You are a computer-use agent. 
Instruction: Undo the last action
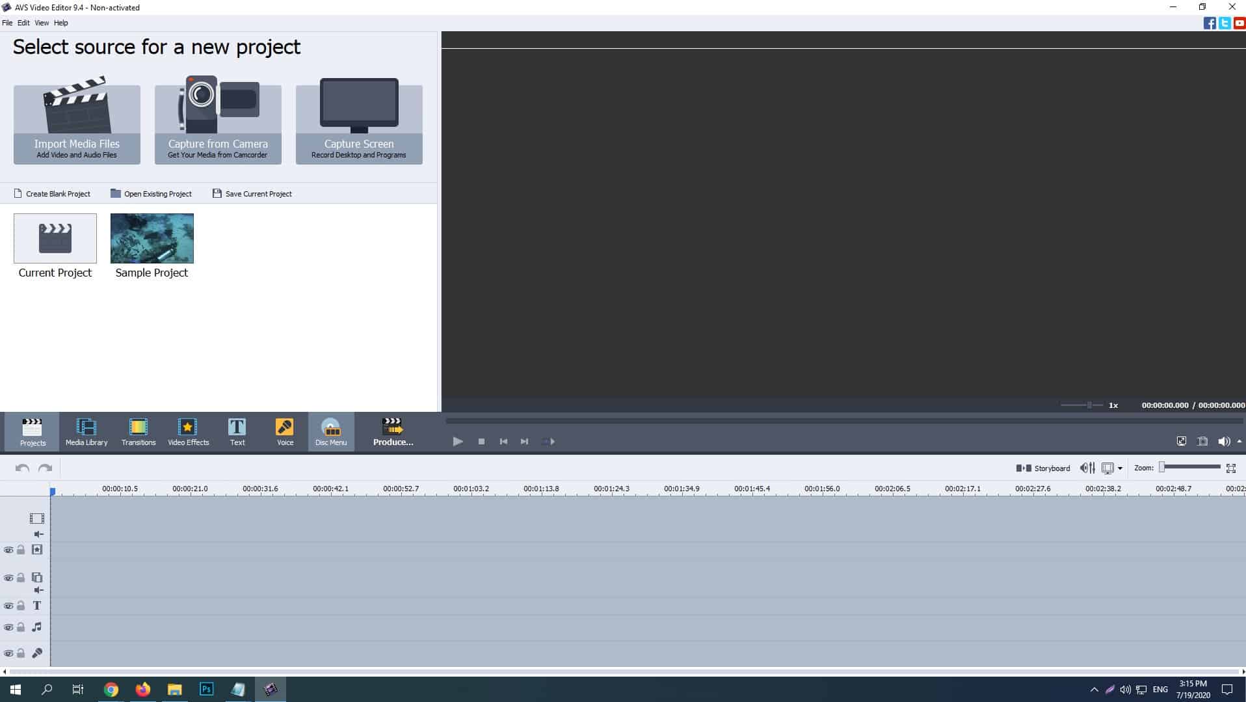(x=22, y=468)
